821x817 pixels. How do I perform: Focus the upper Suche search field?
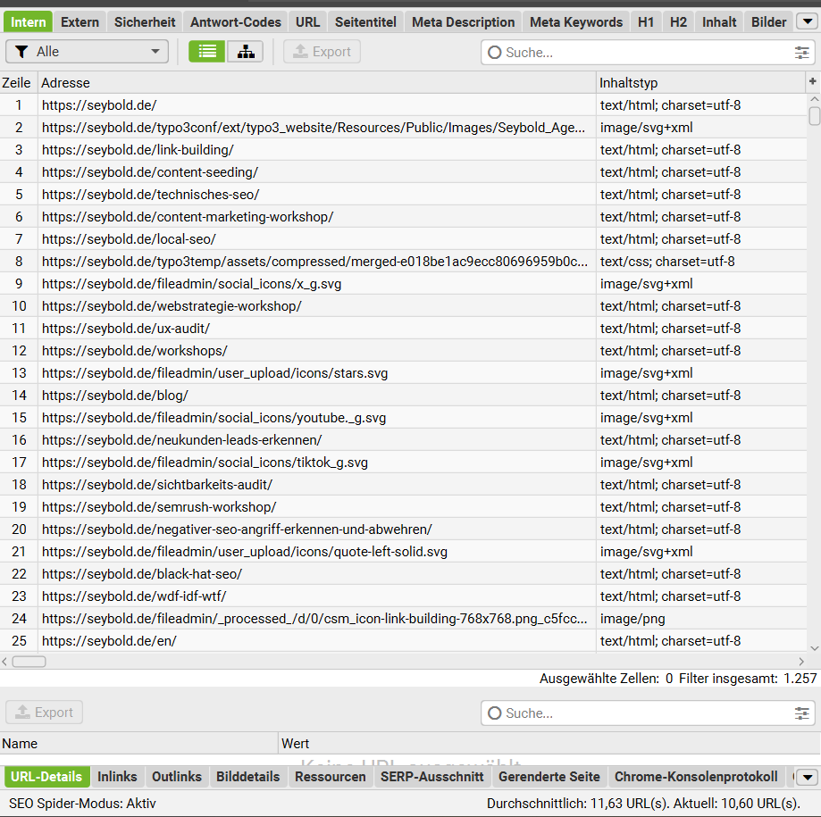pyautogui.click(x=648, y=53)
